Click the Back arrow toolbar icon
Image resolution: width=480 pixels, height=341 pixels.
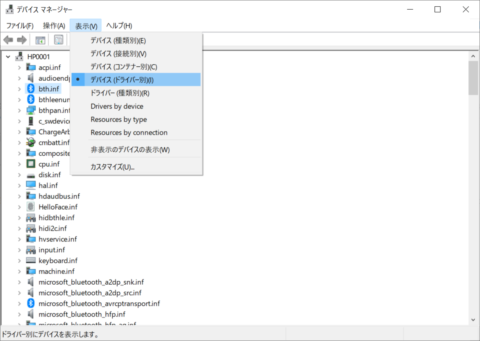coord(8,40)
